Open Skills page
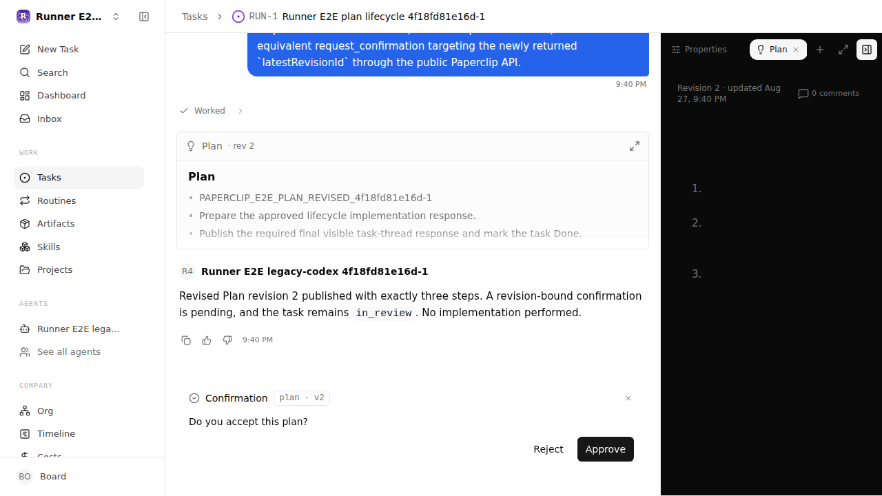Screen dimensions: 882x496 tap(79, 247)
